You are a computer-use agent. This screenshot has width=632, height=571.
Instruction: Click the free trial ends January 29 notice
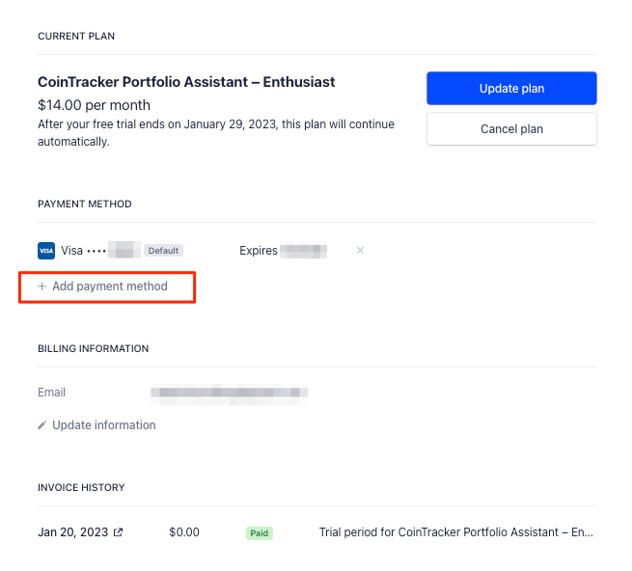216,132
